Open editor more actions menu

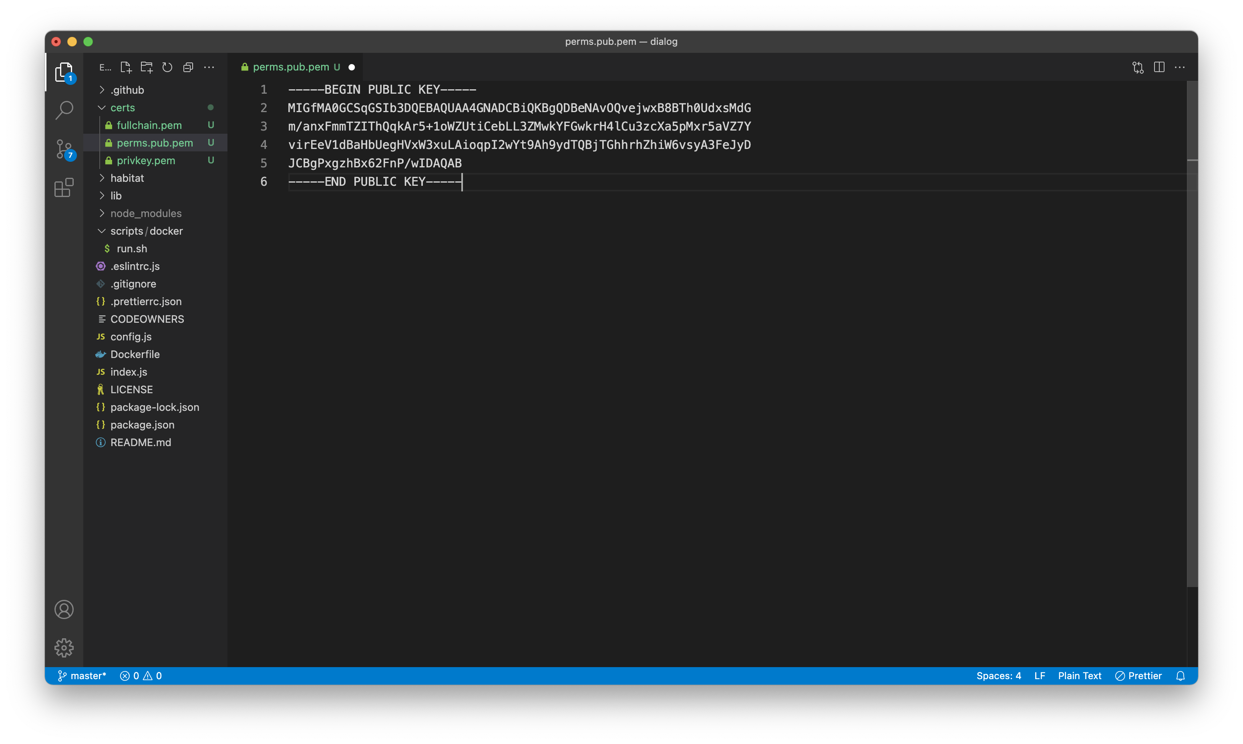click(1180, 67)
